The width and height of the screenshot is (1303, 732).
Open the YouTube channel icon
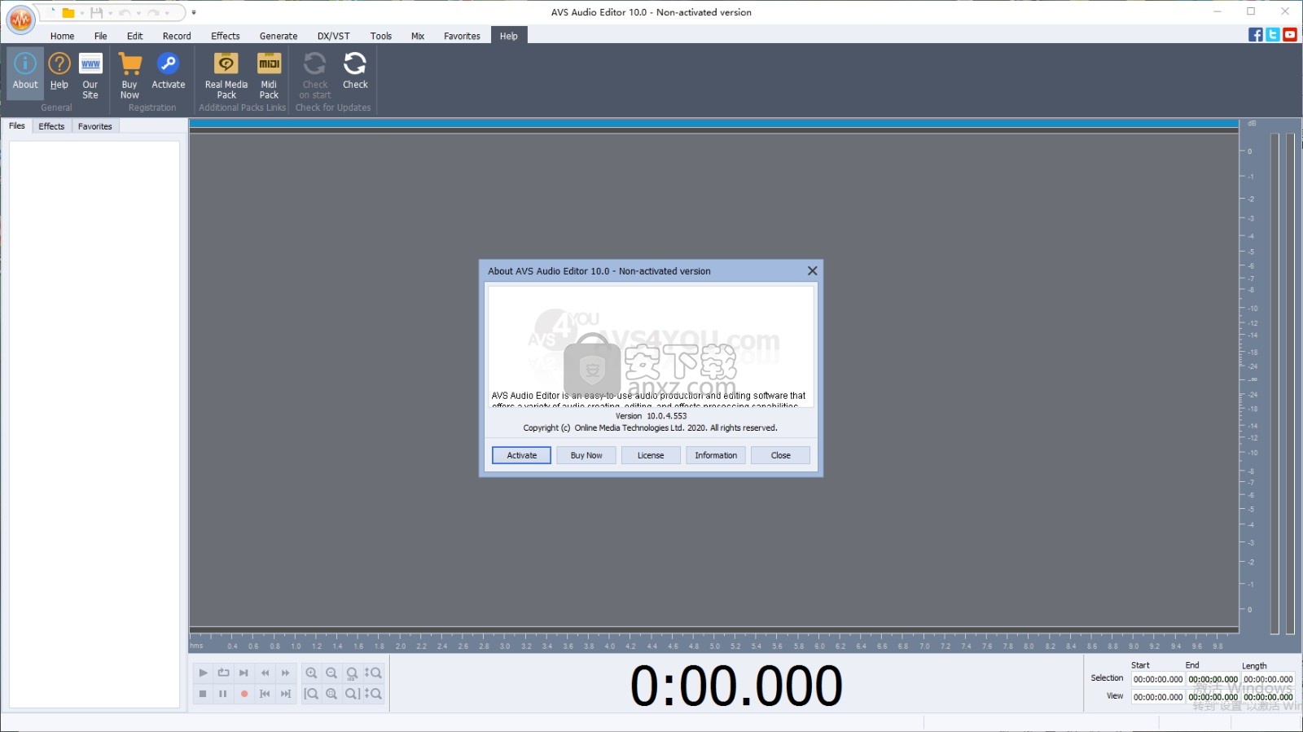tap(1290, 34)
